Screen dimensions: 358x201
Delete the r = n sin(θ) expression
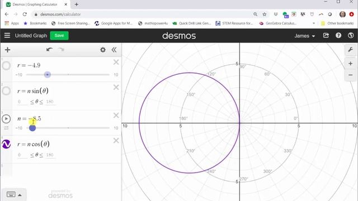(116, 87)
